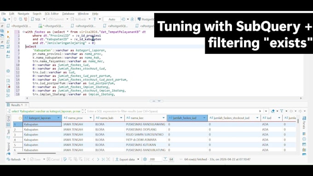Click the Disconnect red plug icon
The height and width of the screenshot is (176, 313).
26,19
